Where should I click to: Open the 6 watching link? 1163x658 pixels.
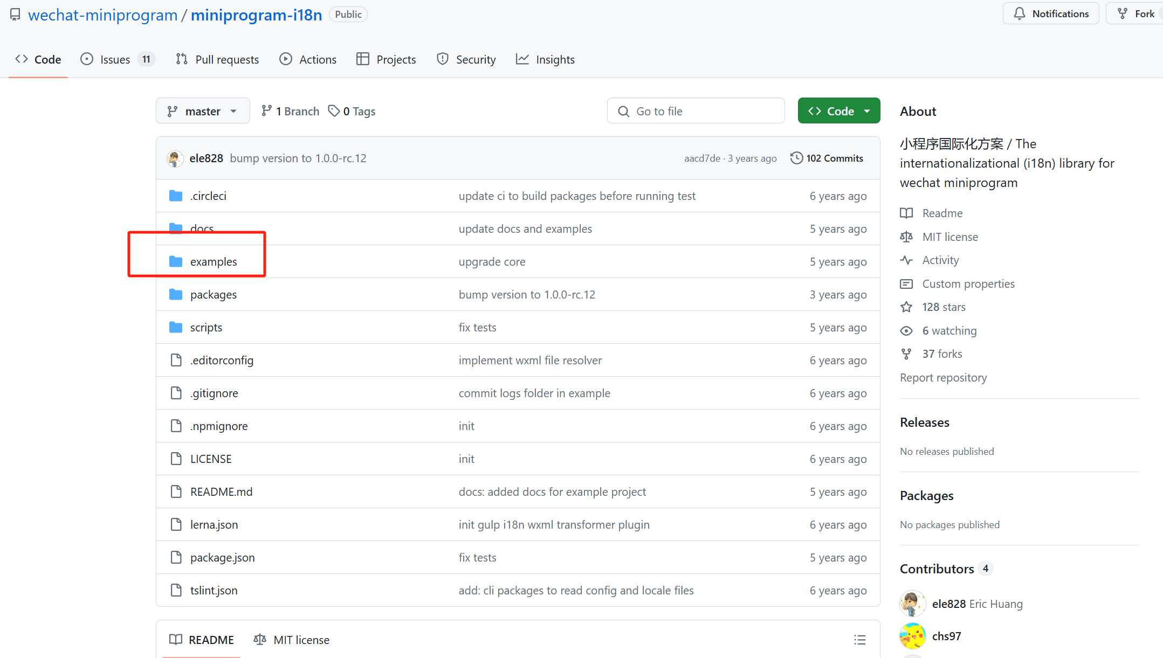click(949, 330)
